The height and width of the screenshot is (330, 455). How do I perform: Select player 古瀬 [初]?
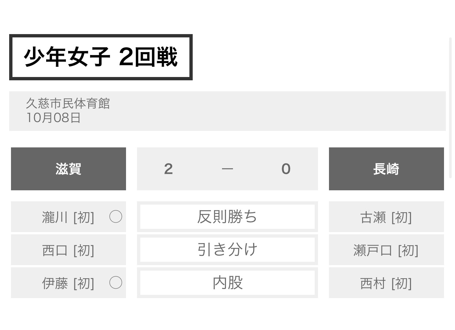coord(386,217)
